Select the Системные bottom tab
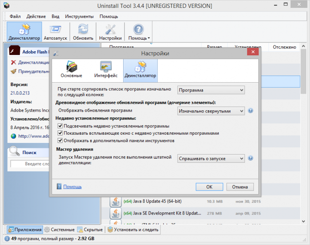The width and height of the screenshot is (310, 245). pyautogui.click(x=60, y=230)
